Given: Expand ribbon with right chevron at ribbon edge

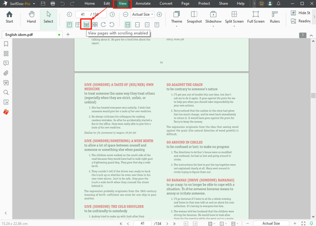Looking at the screenshot, I should coord(314,17).
